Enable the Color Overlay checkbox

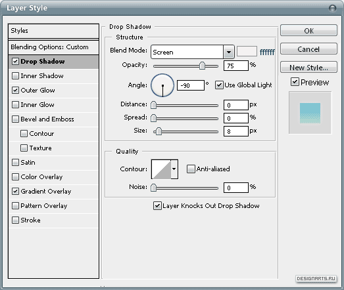click(15, 177)
